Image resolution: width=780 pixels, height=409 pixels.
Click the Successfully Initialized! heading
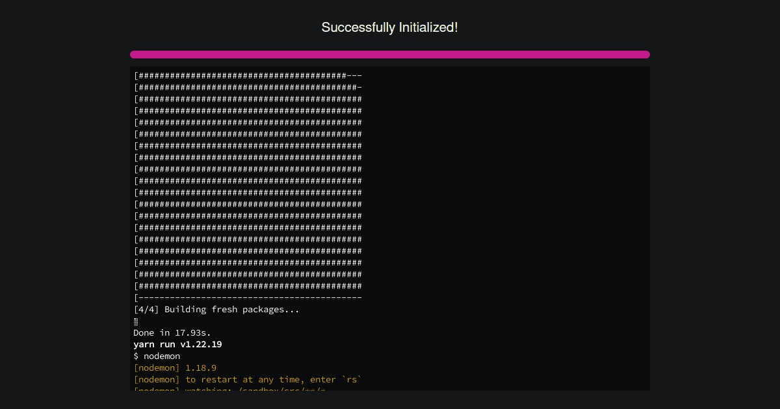tap(389, 27)
